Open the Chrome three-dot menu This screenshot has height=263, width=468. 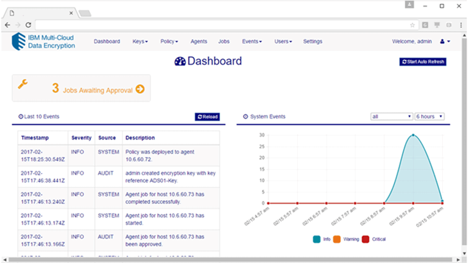click(x=461, y=25)
